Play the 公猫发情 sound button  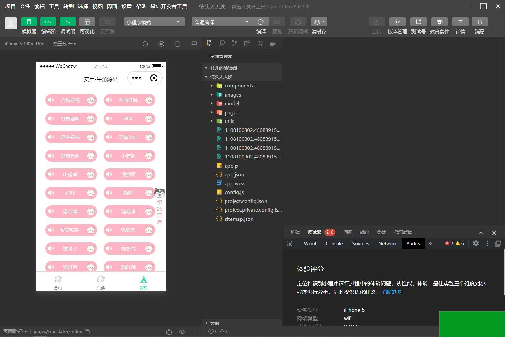click(x=71, y=100)
